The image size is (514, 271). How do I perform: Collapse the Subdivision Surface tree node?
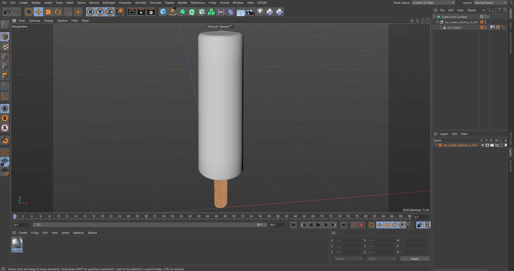[x=434, y=17]
